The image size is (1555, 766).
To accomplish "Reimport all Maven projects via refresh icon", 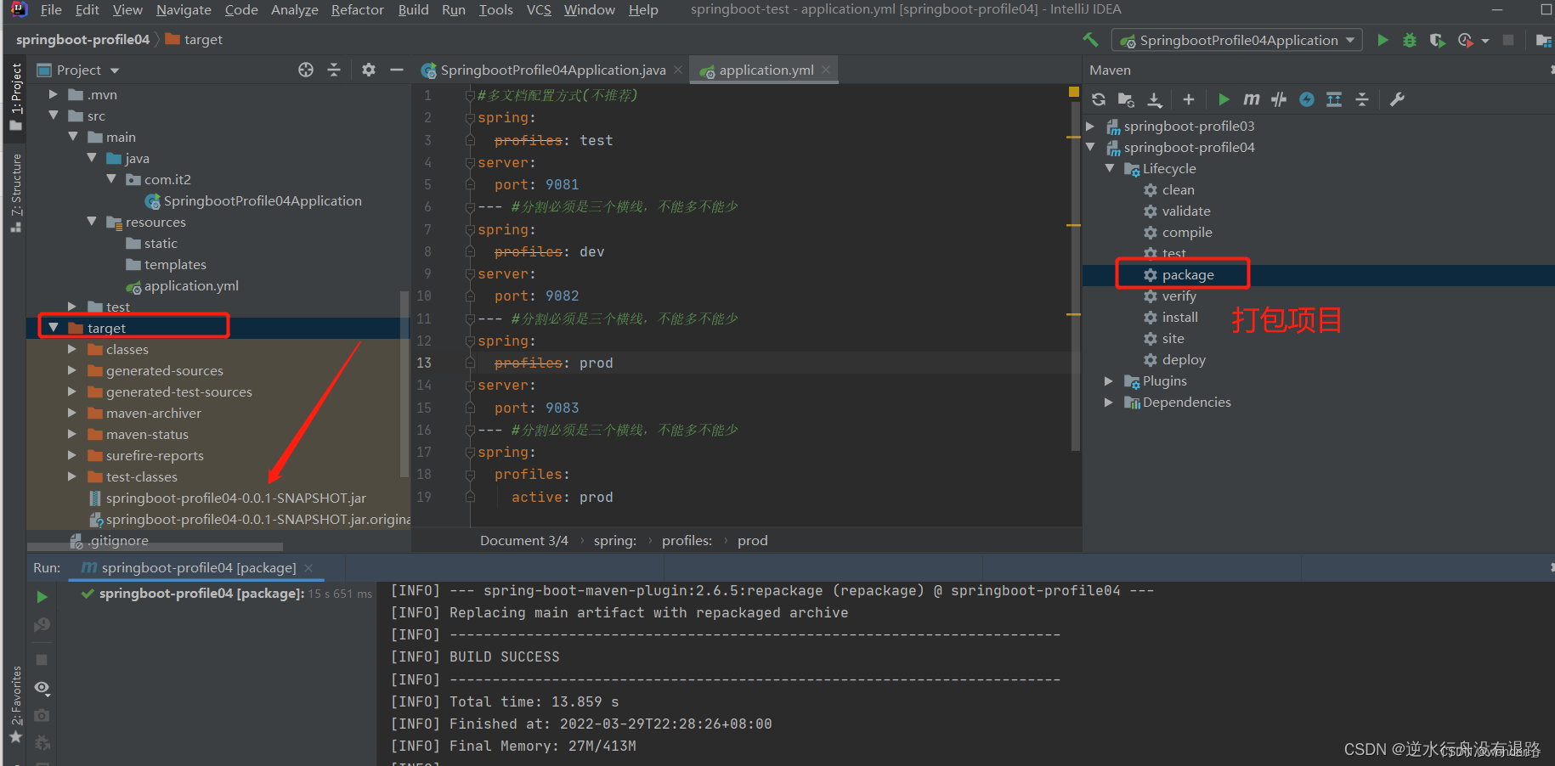I will click(x=1099, y=99).
